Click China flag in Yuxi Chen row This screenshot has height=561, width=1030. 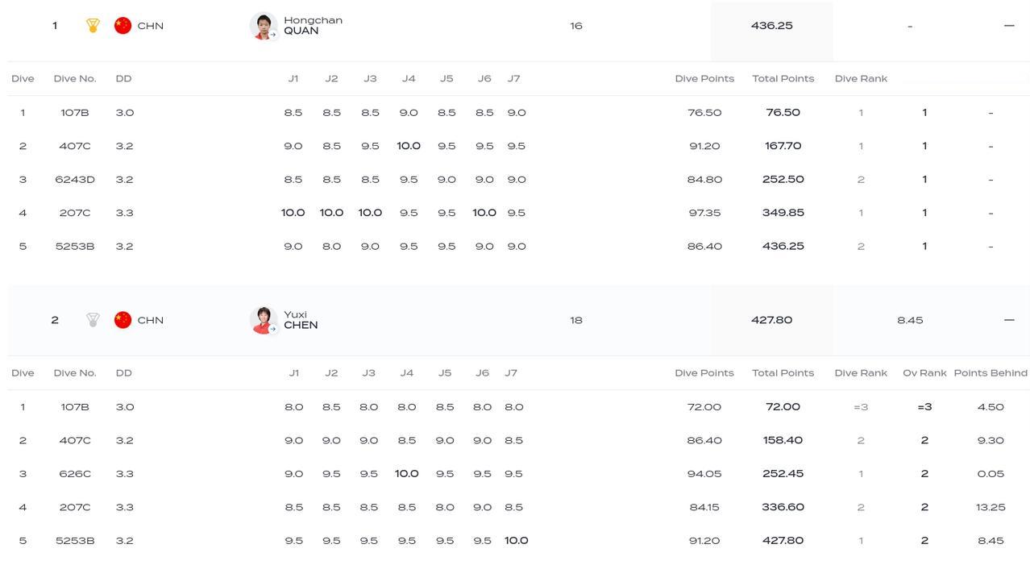[123, 320]
